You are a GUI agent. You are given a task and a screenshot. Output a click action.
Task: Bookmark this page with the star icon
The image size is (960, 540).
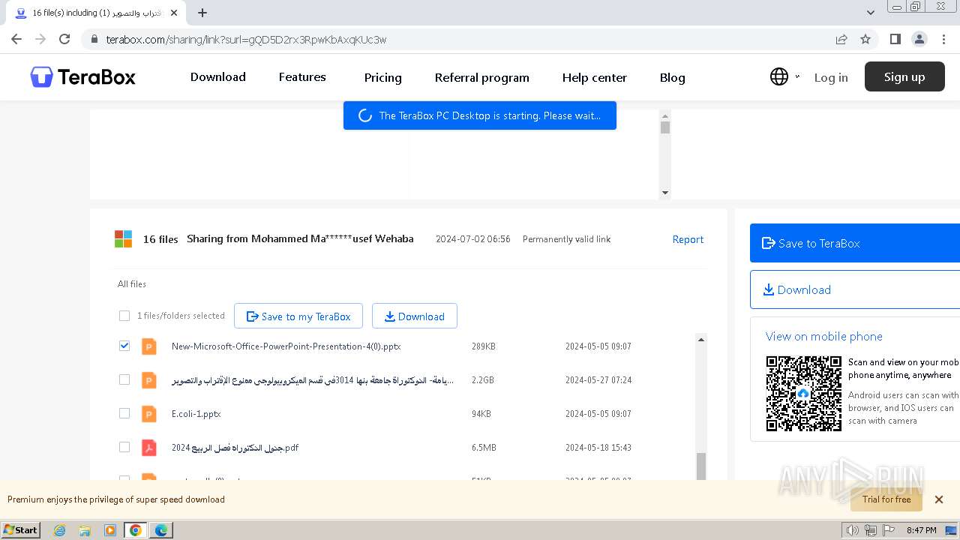click(865, 39)
